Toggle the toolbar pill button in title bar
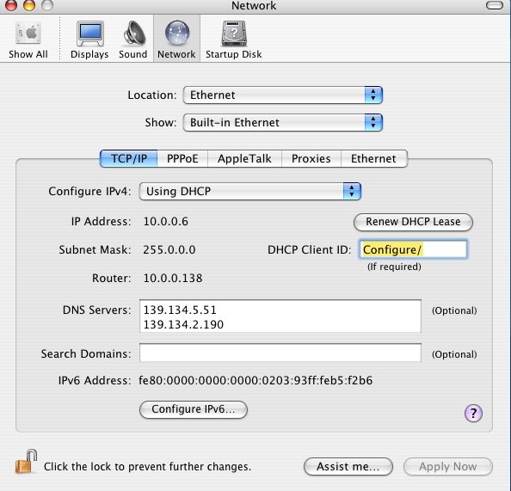This screenshot has height=491, width=511. pyautogui.click(x=495, y=5)
